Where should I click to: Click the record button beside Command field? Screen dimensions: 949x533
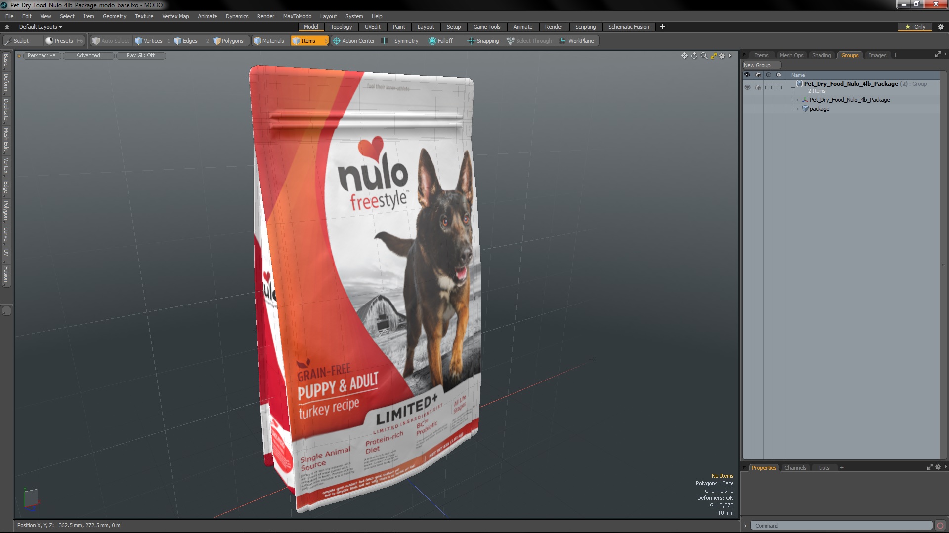[940, 526]
